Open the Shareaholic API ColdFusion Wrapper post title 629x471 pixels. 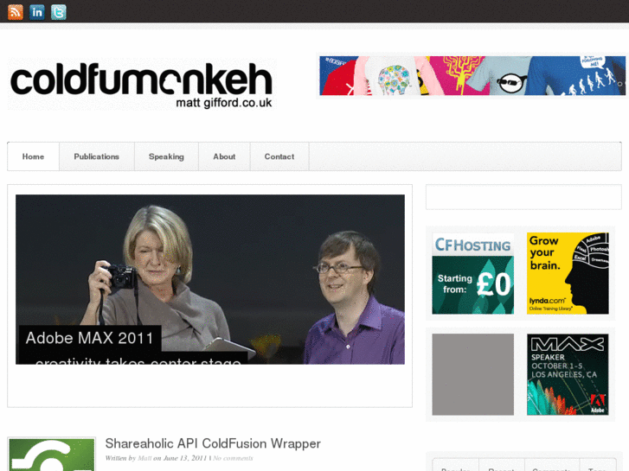(213, 443)
